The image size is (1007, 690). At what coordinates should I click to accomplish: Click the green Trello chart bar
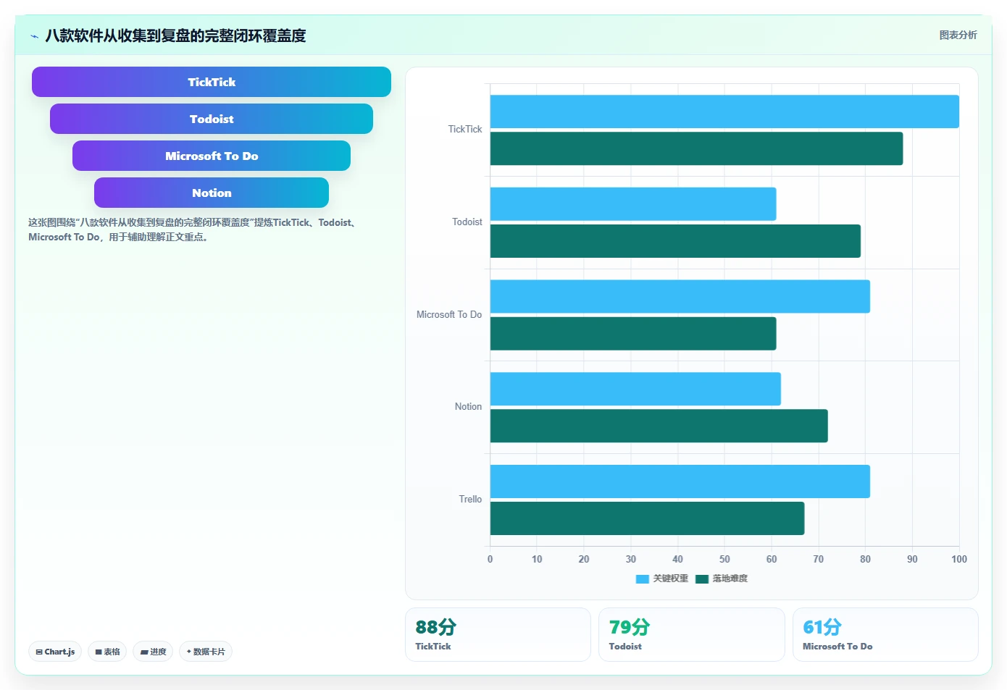coord(647,518)
